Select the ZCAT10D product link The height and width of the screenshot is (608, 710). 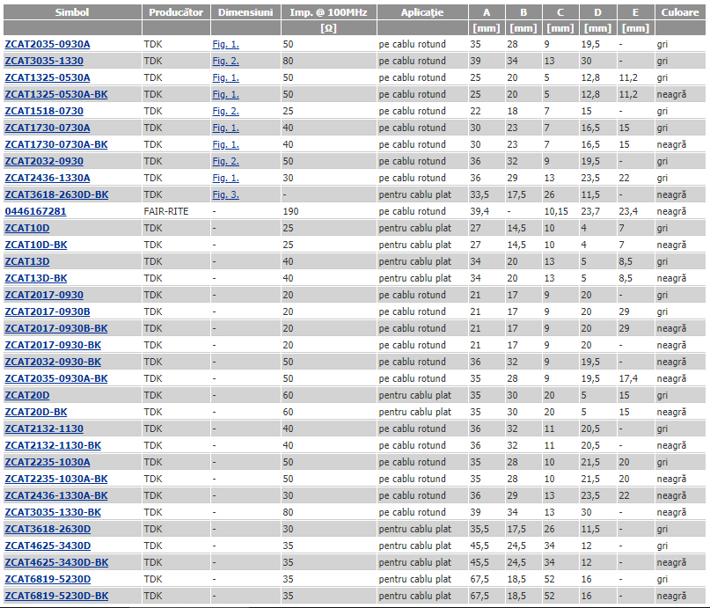point(27,228)
